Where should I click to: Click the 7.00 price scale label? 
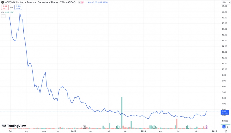pyautogui.click(x=224, y=86)
